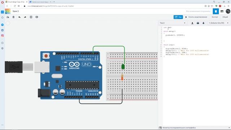The width and height of the screenshot is (231, 130).
Task: Click the tinkercad URL address bar
Action: [x=51, y=6]
